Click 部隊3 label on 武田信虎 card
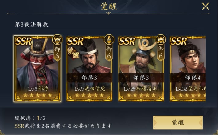Screen dimensions: 218x135 (89, 78)
